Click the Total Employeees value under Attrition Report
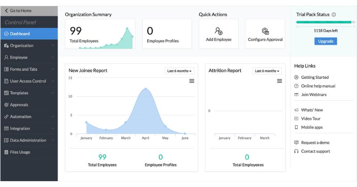This screenshot has height=187, width=357. point(247,157)
